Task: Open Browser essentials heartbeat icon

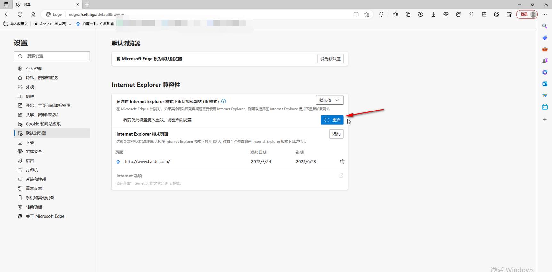Action: click(446, 14)
